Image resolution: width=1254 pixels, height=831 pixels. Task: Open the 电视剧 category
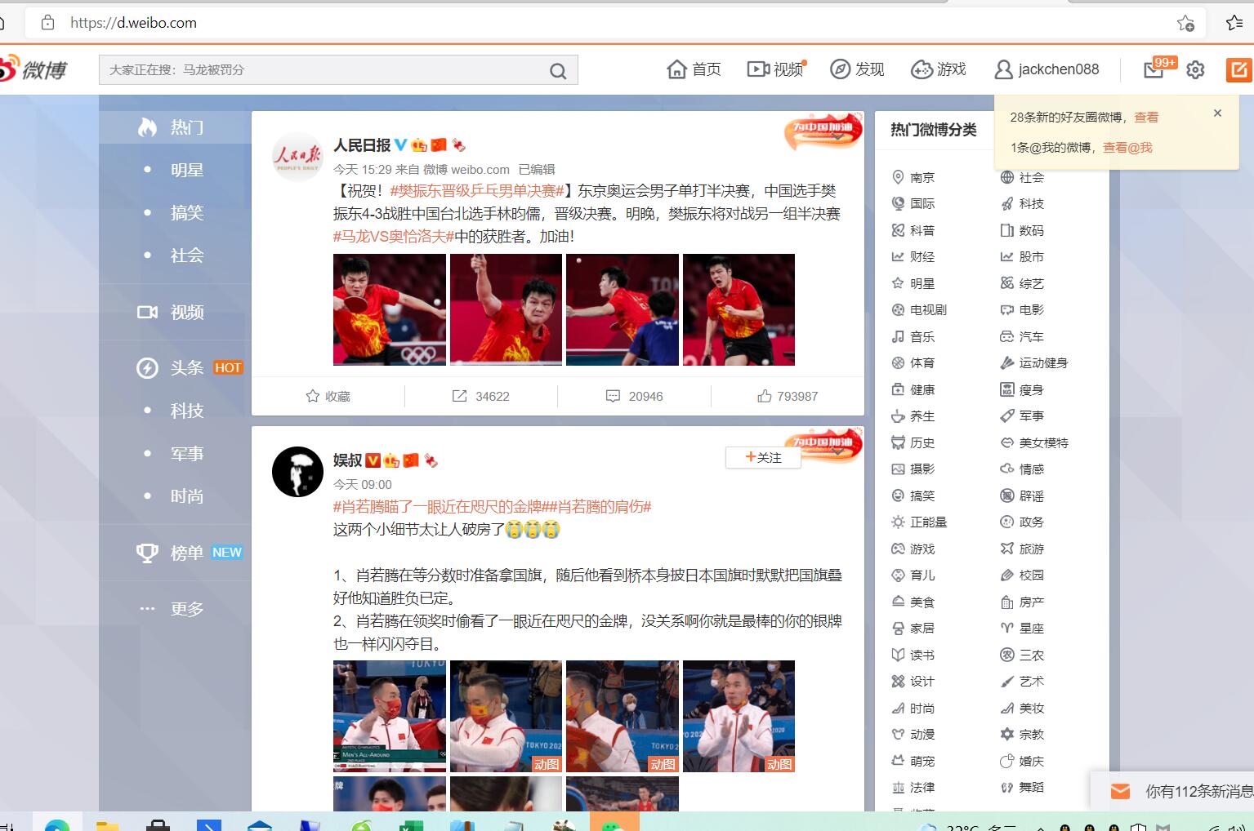coord(919,309)
